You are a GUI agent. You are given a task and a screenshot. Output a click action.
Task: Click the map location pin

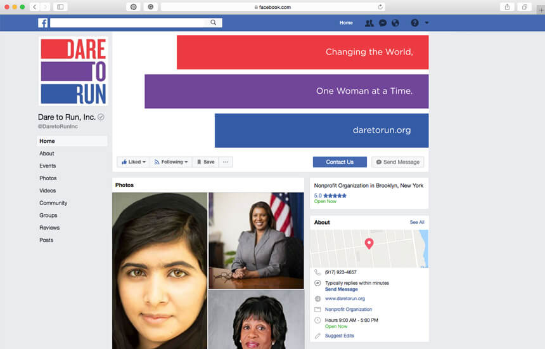pyautogui.click(x=369, y=244)
